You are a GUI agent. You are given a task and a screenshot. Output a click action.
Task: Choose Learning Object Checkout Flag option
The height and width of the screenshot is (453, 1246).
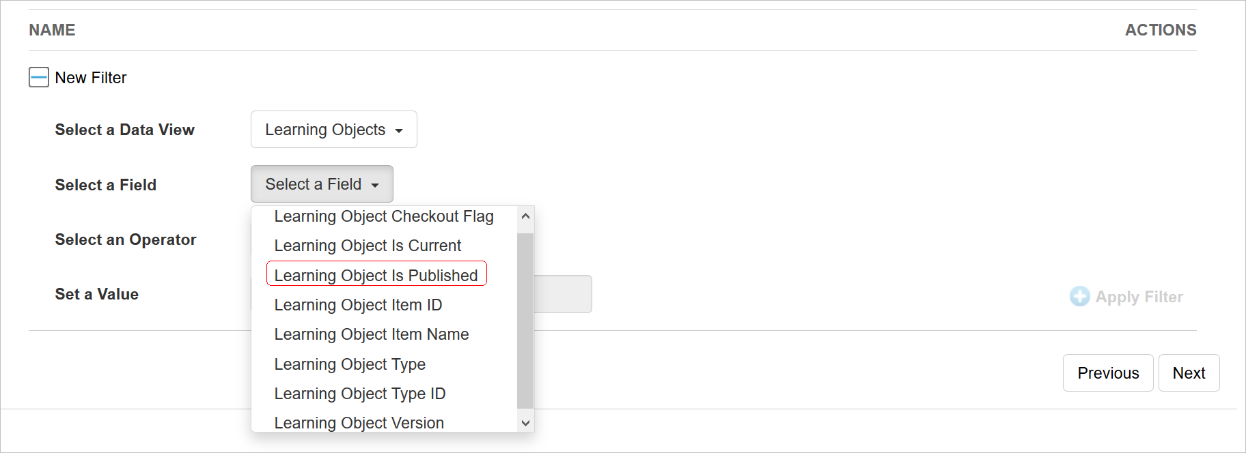pyautogui.click(x=383, y=217)
